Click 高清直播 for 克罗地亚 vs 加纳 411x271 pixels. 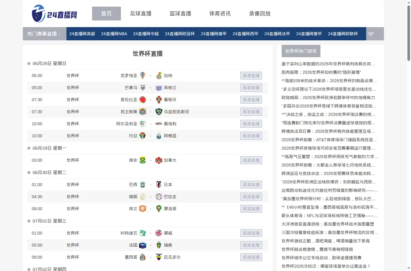[251, 76]
